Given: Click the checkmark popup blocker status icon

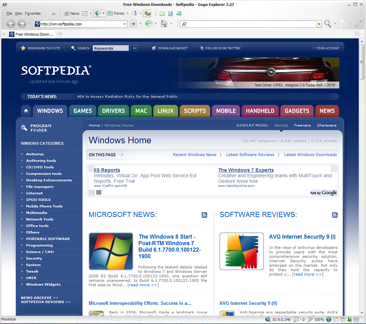Looking at the screenshot, I should pyautogui.click(x=296, y=319).
